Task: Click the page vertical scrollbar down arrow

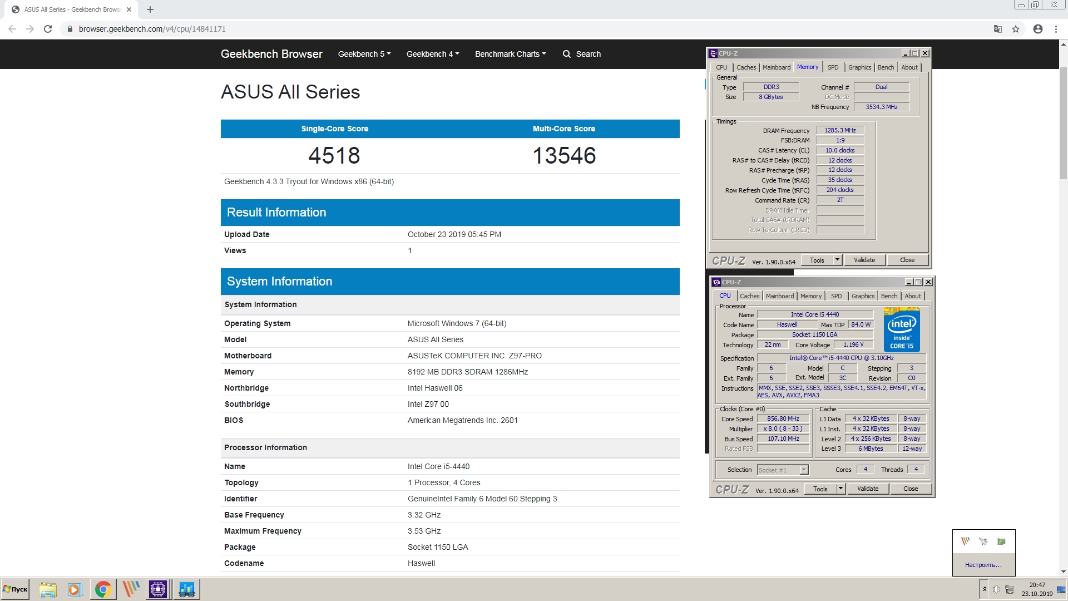Action: tap(1064, 572)
